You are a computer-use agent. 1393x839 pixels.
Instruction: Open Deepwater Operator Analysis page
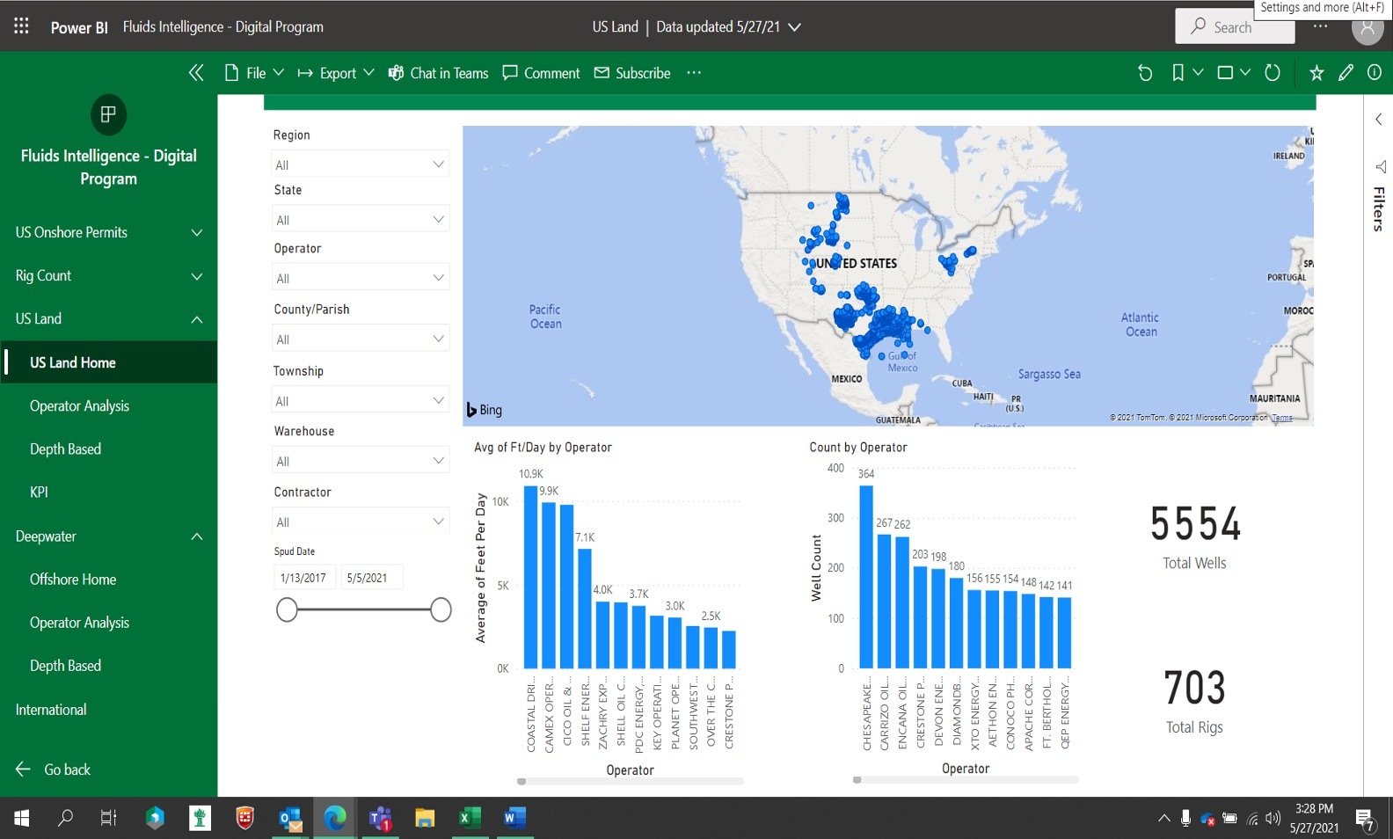pyautogui.click(x=108, y=622)
